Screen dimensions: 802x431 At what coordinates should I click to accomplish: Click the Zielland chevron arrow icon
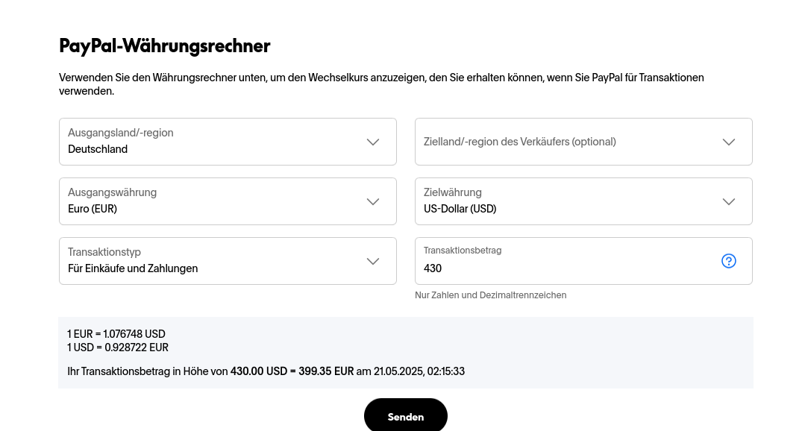(x=728, y=142)
